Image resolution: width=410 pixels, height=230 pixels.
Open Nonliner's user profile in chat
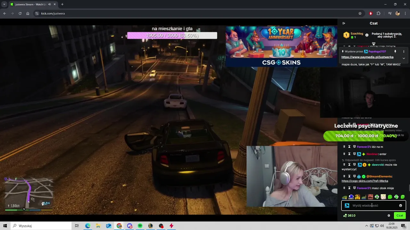tap(372, 154)
